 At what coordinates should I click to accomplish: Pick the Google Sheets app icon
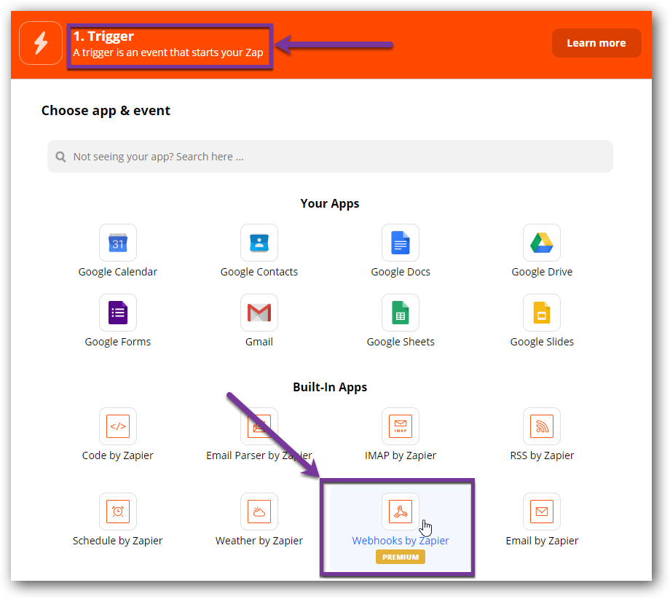(401, 313)
